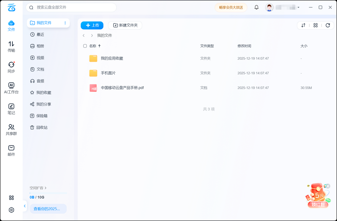Open the 共享群 shared groups
Screen dimensions: 337x221
point(11,129)
